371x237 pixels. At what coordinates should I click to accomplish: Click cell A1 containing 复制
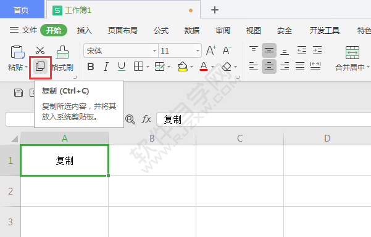(65, 161)
